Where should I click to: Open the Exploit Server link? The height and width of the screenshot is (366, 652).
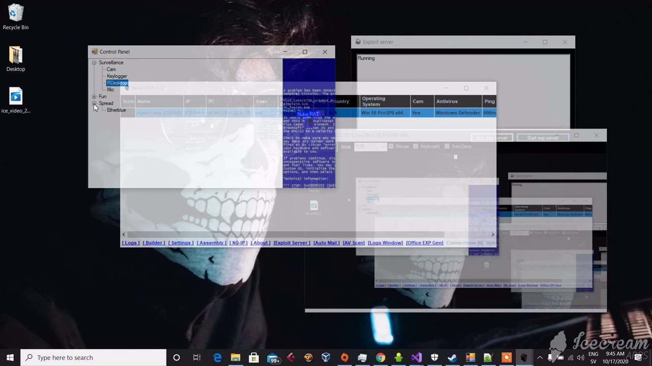[x=291, y=243]
